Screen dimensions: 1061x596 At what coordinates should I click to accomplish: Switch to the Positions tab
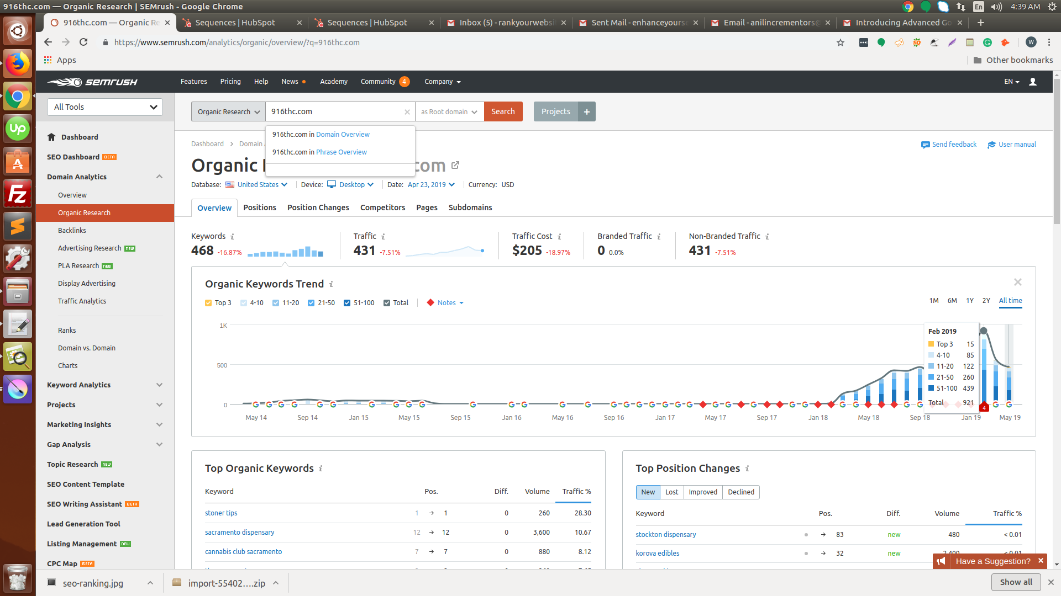pos(260,207)
